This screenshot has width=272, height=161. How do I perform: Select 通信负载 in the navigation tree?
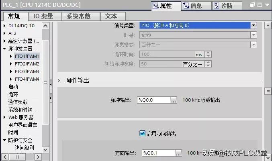[18, 102]
